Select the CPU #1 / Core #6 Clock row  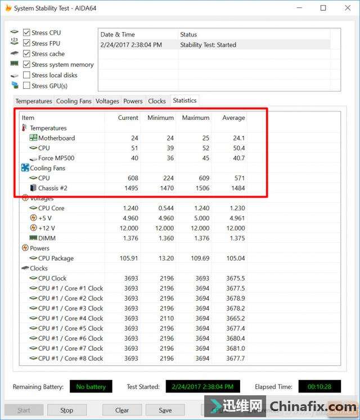(133, 338)
